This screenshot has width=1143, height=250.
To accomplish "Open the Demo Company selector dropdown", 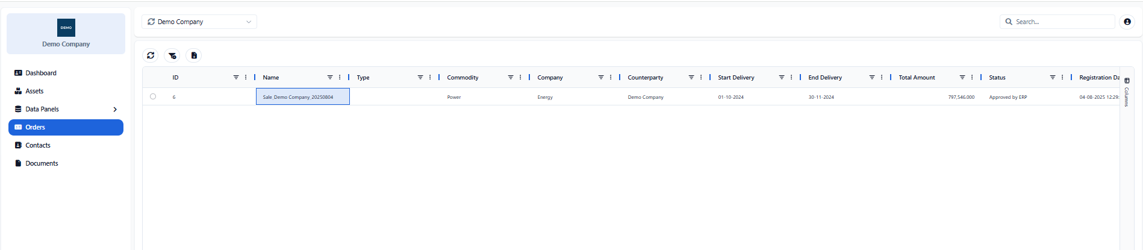I will click(x=199, y=22).
